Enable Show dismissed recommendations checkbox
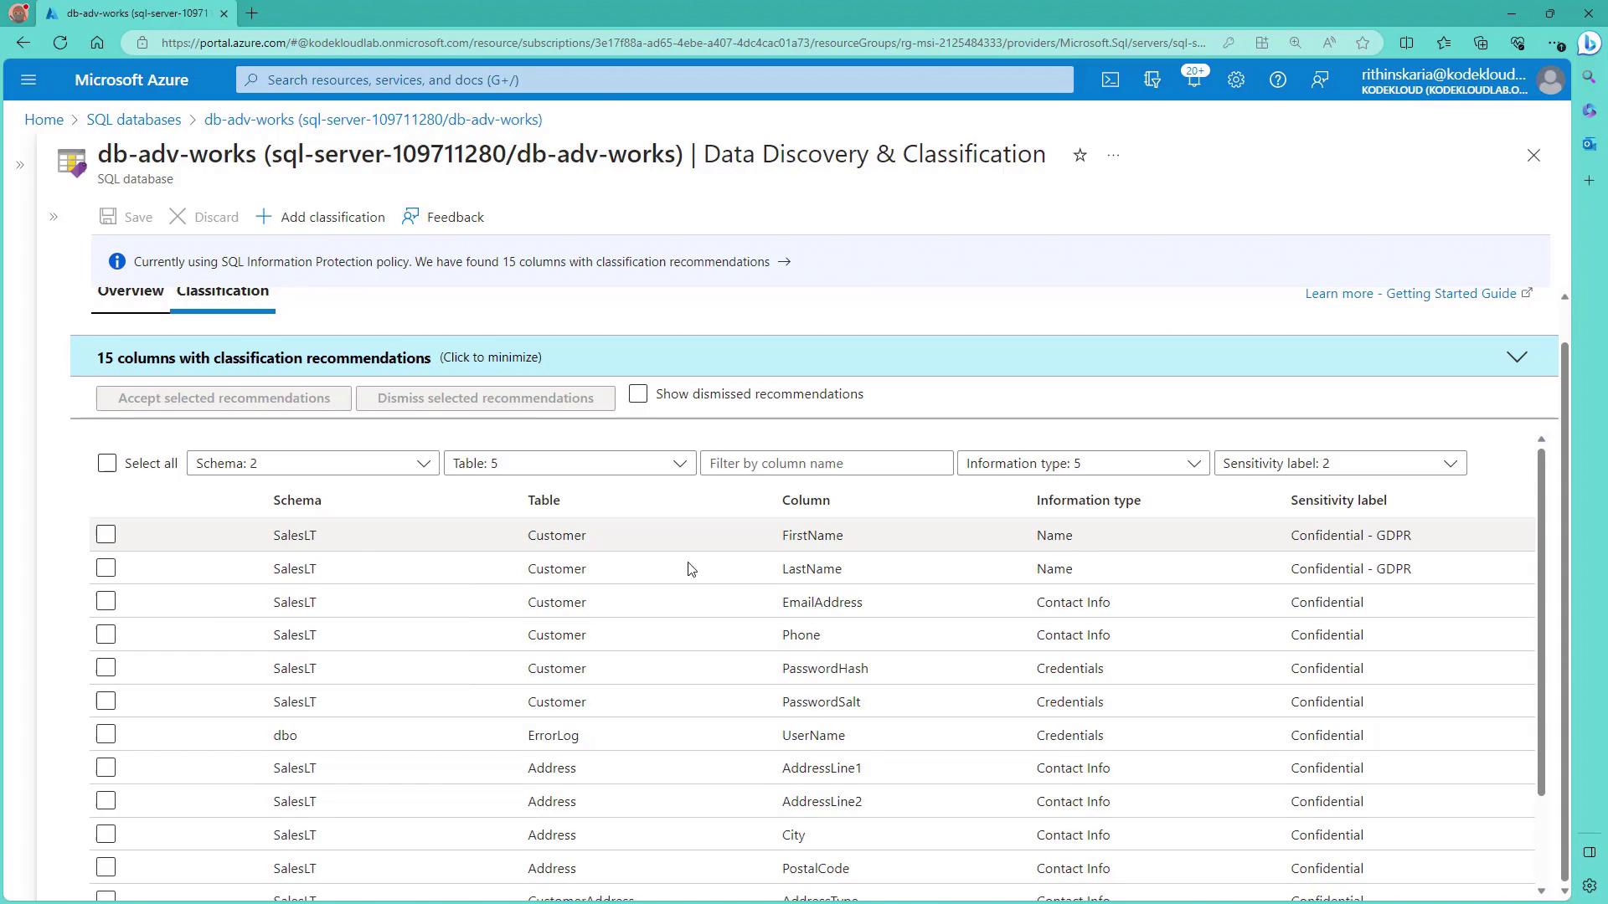This screenshot has width=1608, height=904. [638, 393]
